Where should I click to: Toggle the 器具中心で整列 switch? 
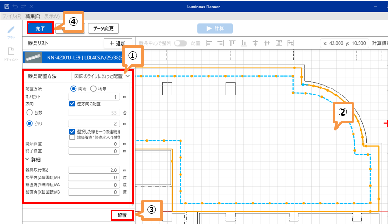click(x=180, y=43)
